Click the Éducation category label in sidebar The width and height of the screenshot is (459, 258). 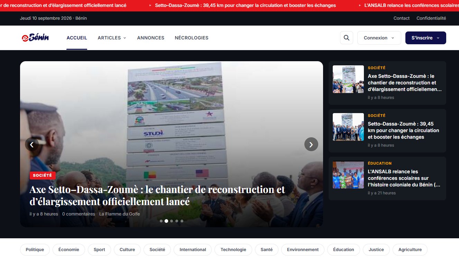380,163
